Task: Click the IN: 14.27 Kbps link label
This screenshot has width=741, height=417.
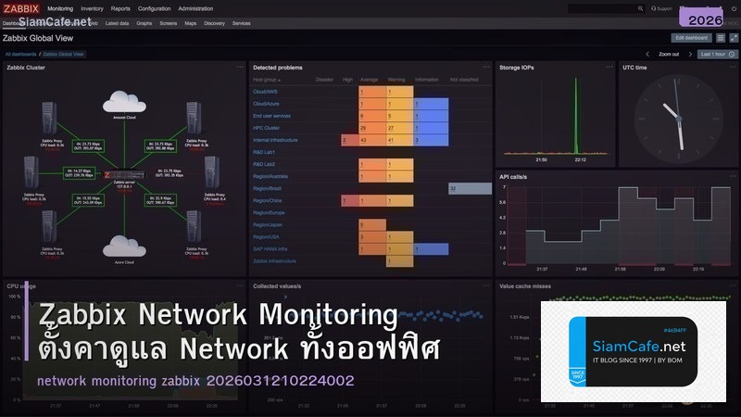Action: 79,173
